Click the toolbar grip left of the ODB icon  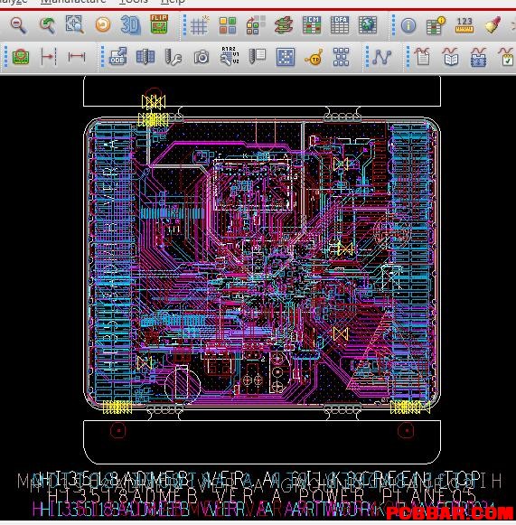click(102, 57)
